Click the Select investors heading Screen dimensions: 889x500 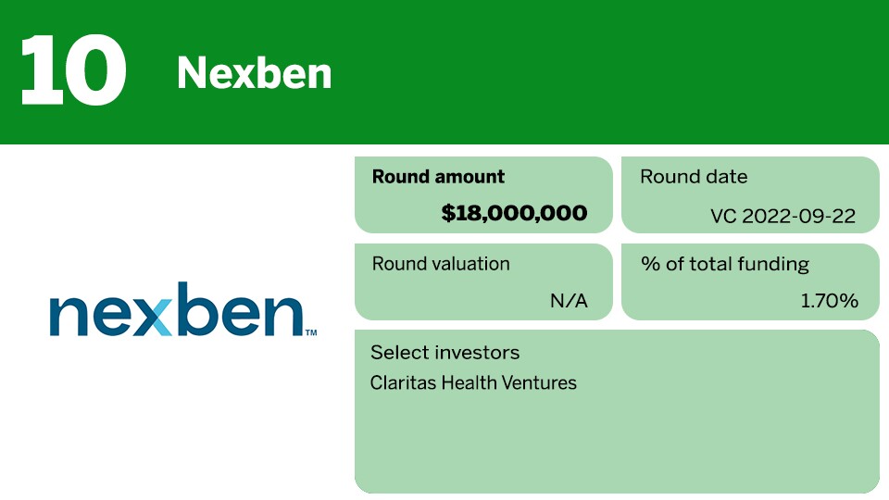[444, 353]
